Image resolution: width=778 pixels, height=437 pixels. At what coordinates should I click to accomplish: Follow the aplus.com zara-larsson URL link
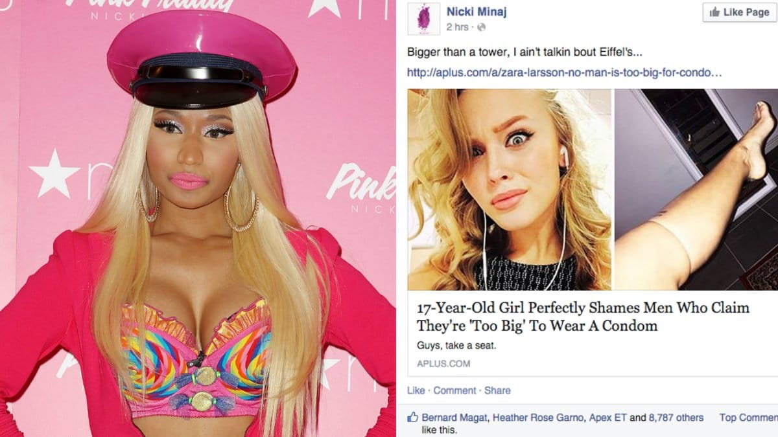tap(564, 73)
